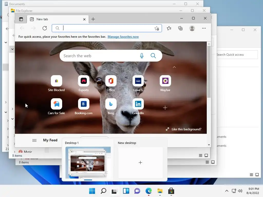This screenshot has width=263, height=197.
Task: Show hidden system tray icons
Action: tap(227, 191)
